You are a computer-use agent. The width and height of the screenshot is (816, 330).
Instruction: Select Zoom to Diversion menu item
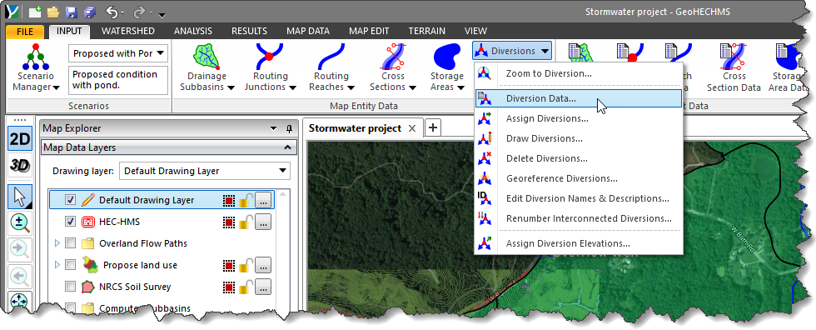pos(578,73)
